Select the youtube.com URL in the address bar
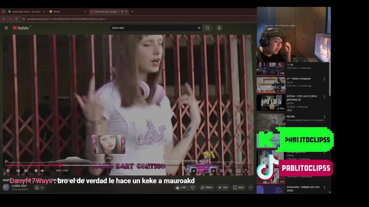The height and width of the screenshot is (207, 369). click(x=67, y=19)
